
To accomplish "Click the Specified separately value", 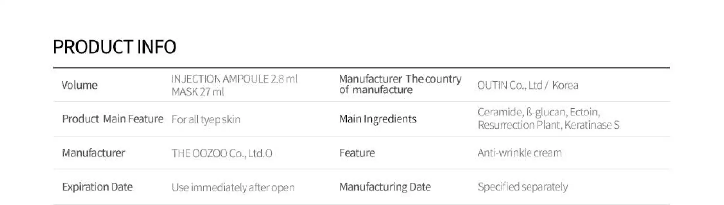I will (523, 187).
